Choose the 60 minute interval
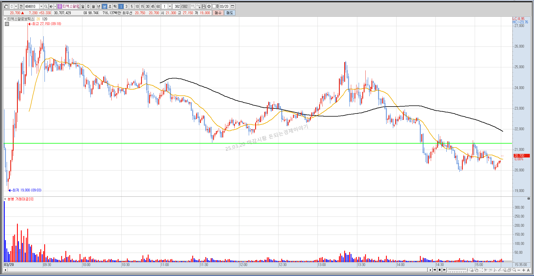534x276 pixels. tap(158, 6)
